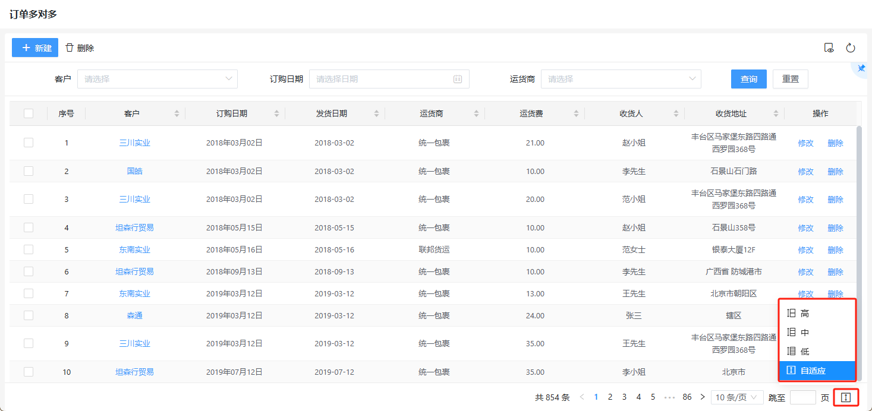Check the checkbox for row 1
The image size is (872, 411).
(x=29, y=143)
